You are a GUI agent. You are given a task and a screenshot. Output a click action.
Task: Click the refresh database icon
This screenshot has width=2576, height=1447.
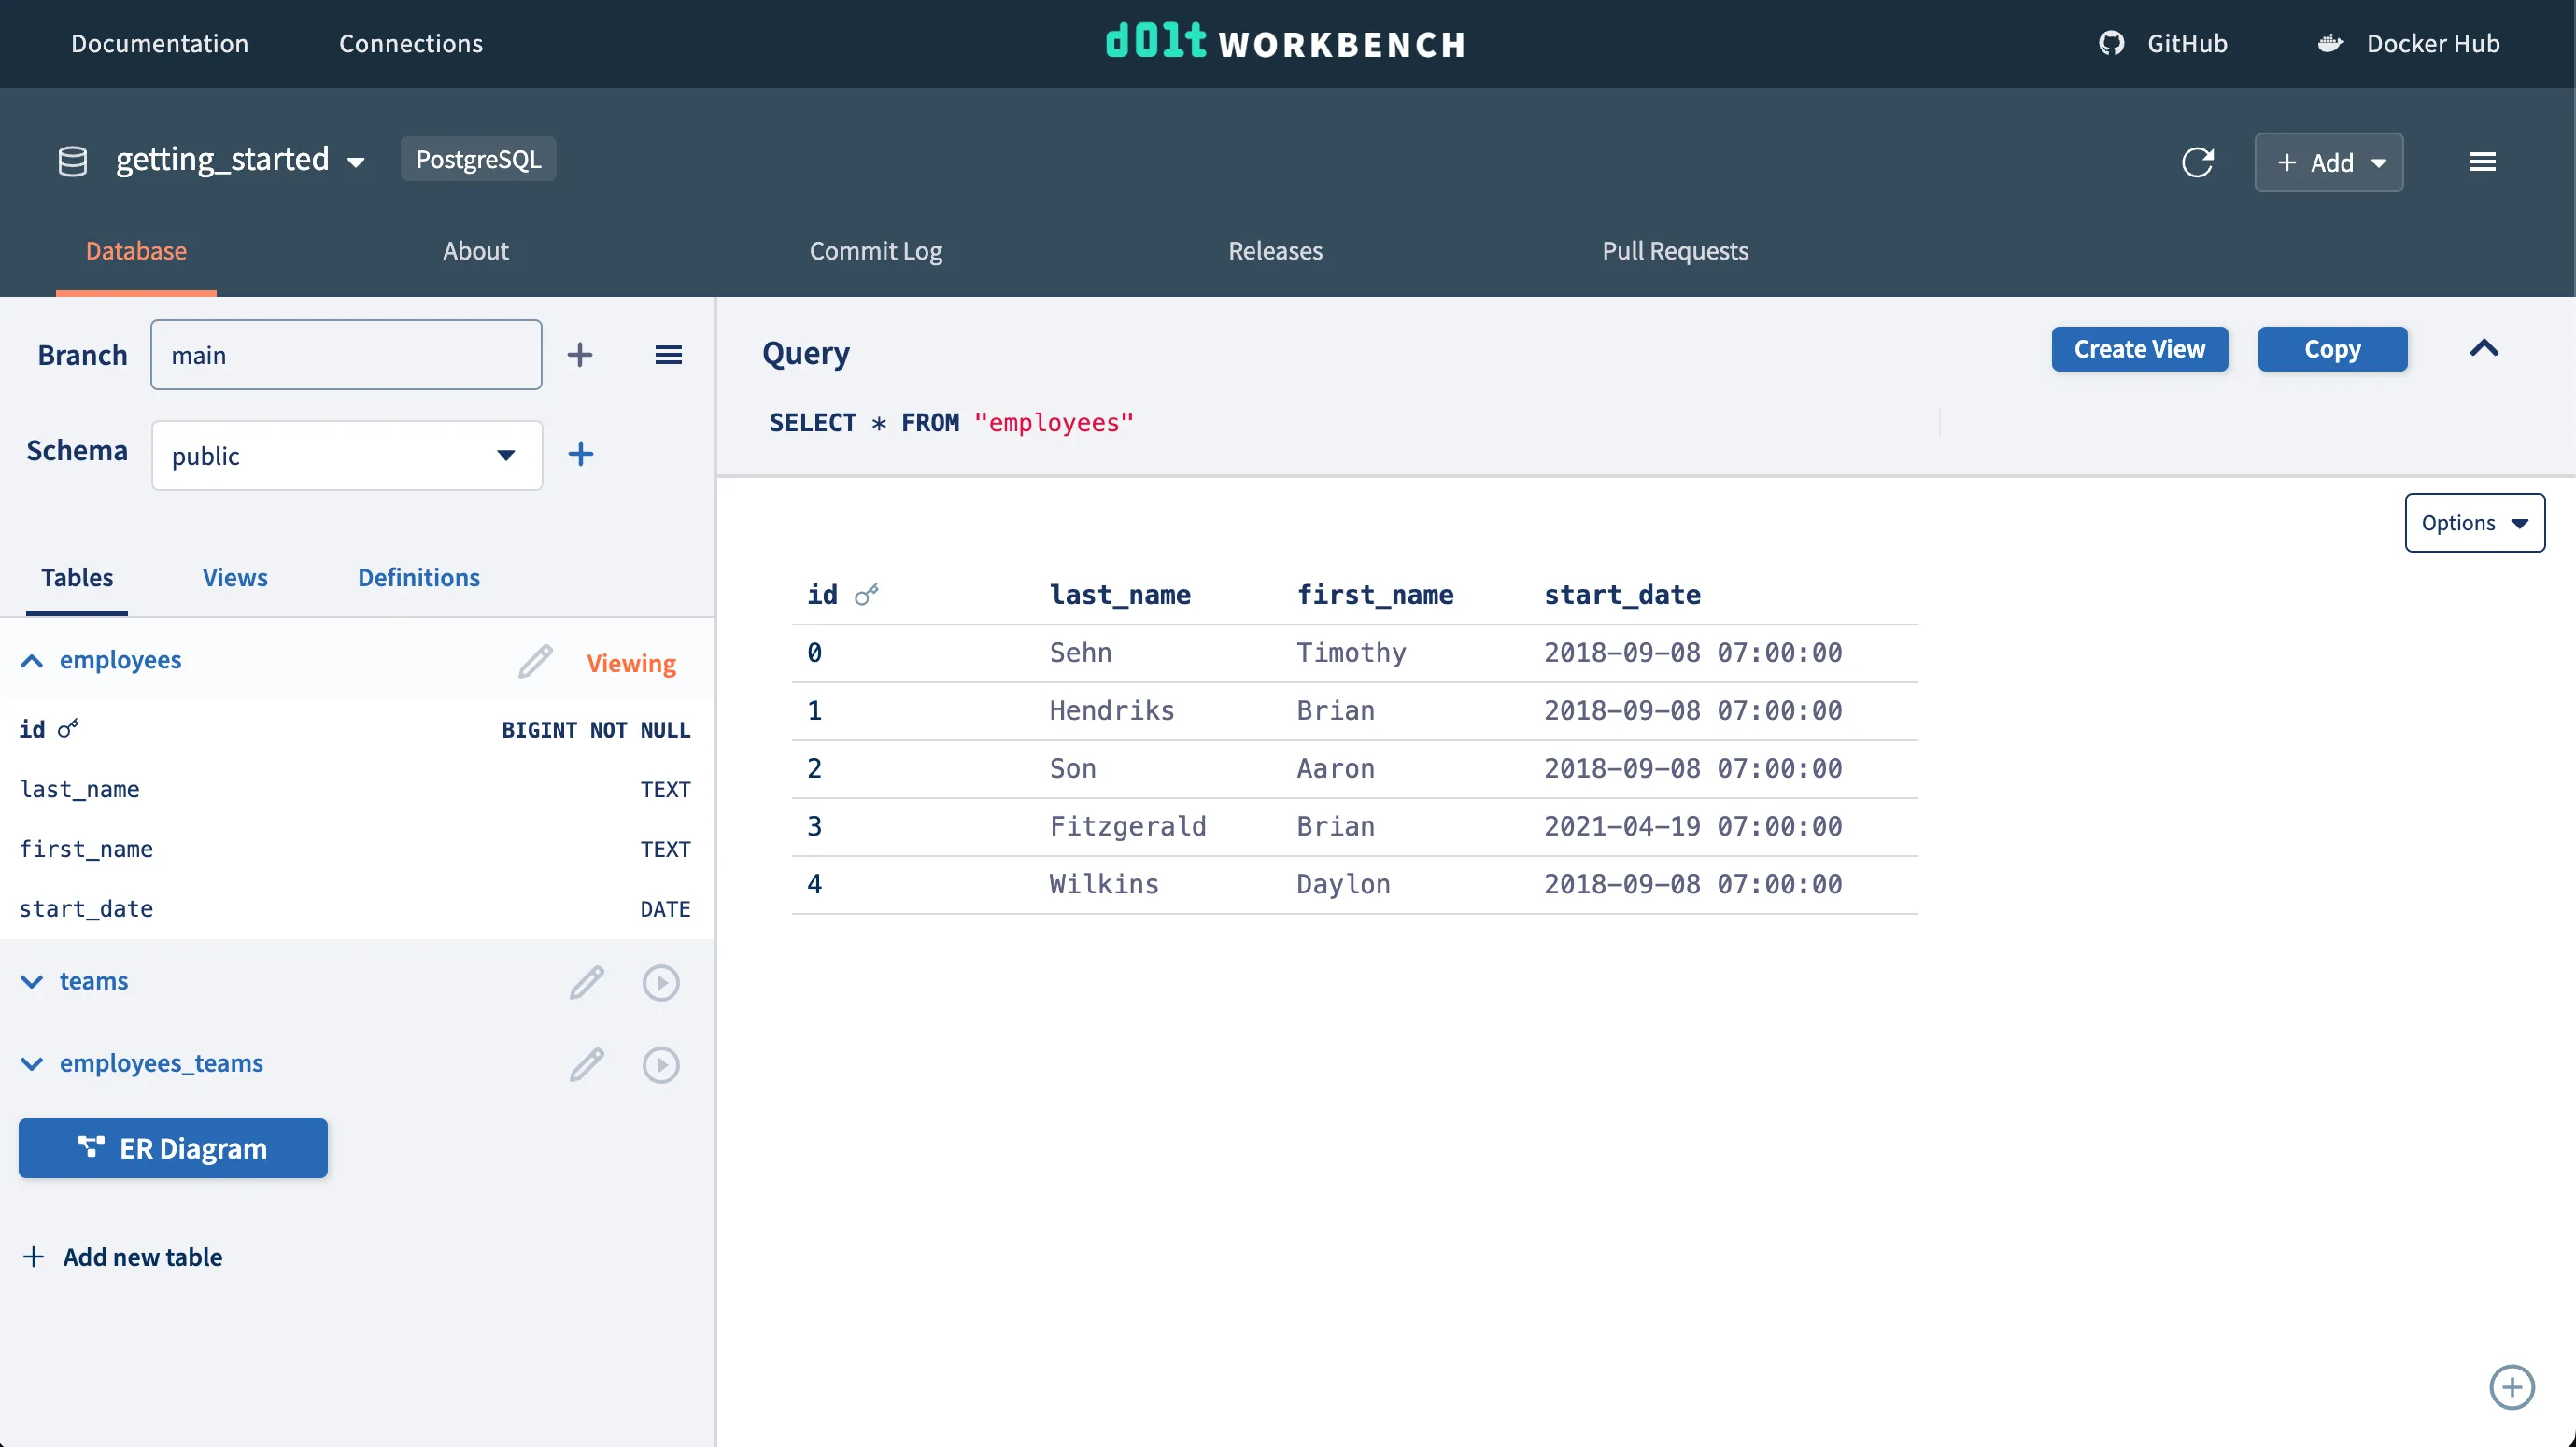click(2199, 162)
